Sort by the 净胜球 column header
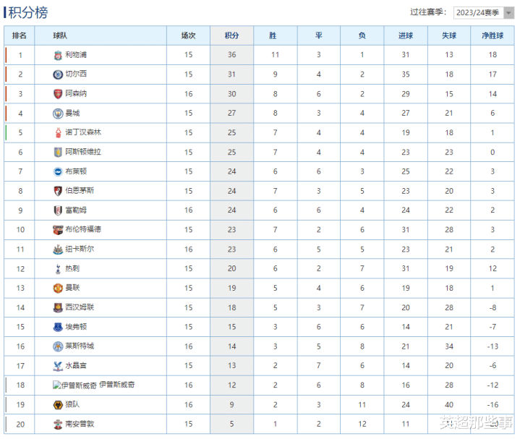The image size is (520, 439). point(493,35)
